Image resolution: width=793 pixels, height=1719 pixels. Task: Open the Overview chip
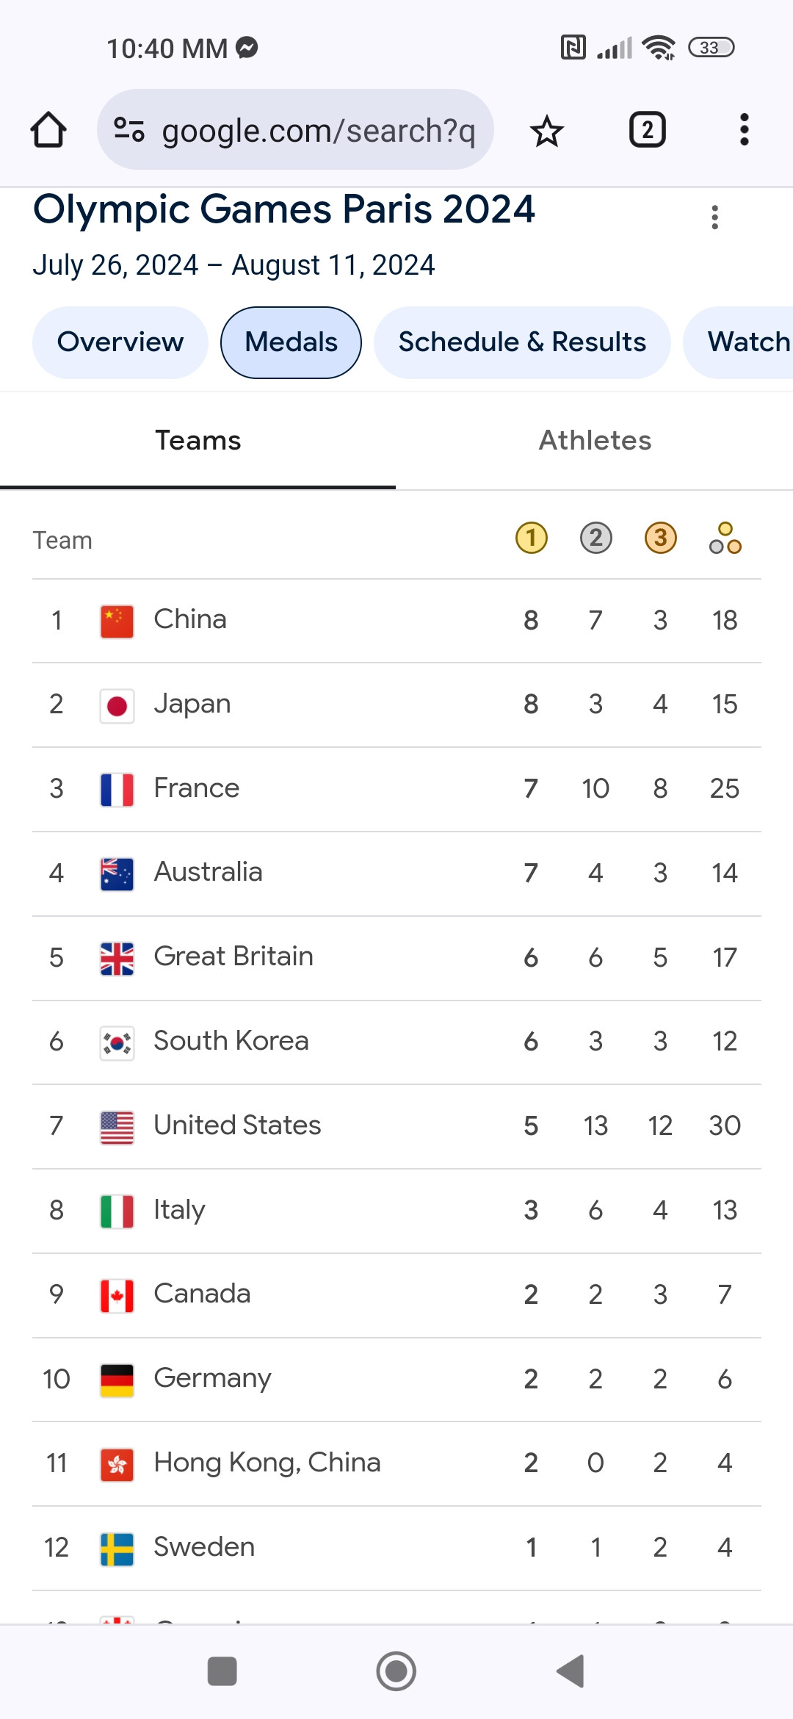[x=120, y=342]
